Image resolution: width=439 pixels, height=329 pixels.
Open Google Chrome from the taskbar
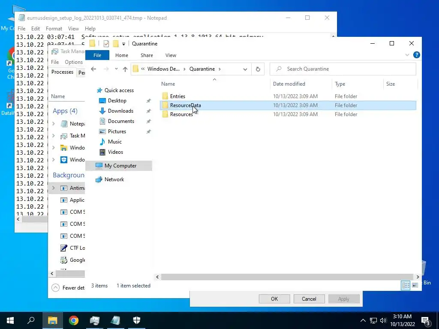pyautogui.click(x=74, y=320)
